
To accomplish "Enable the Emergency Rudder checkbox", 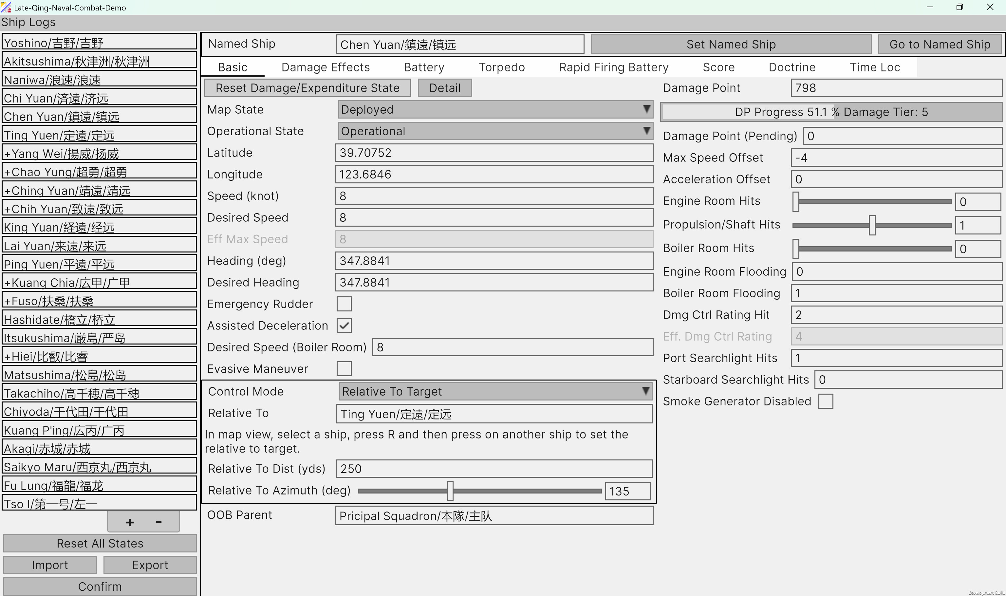I will coord(344,304).
